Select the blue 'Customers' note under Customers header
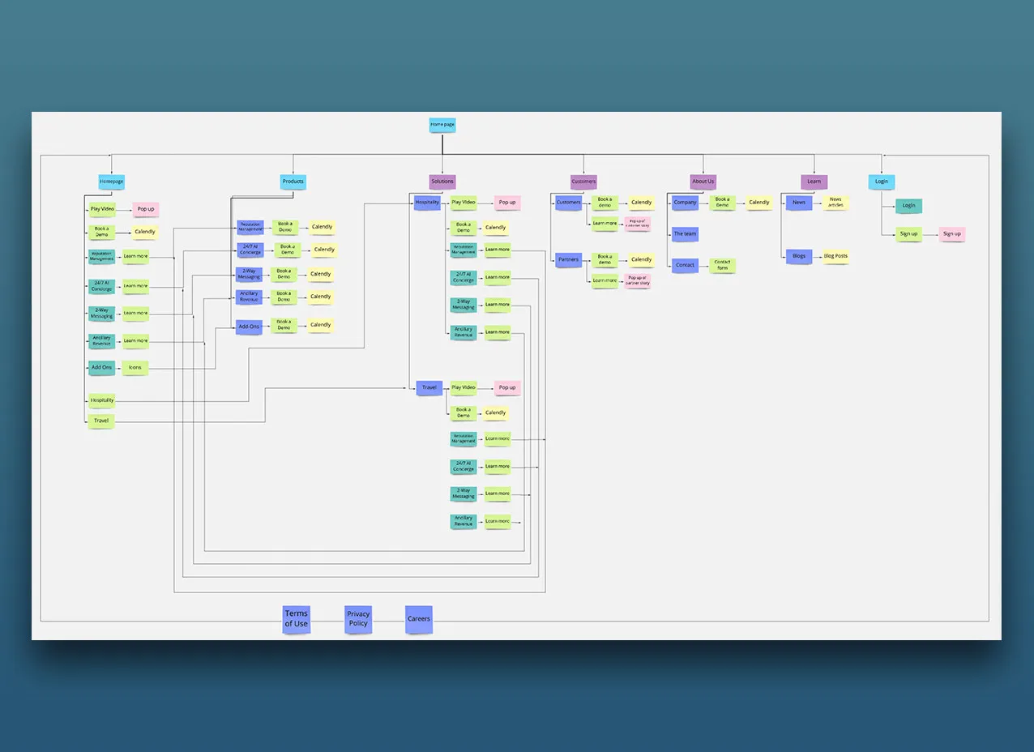 pos(569,203)
